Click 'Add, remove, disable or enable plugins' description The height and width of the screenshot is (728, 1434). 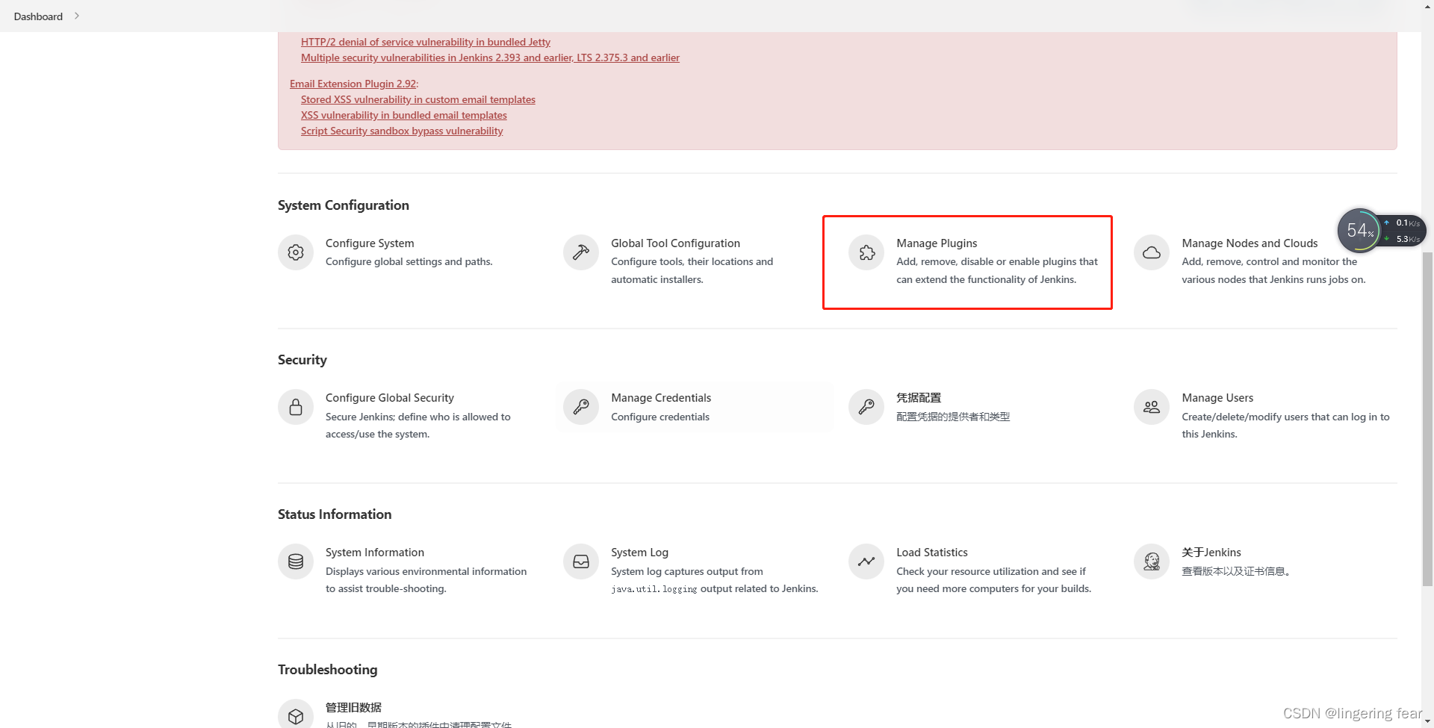coord(997,270)
